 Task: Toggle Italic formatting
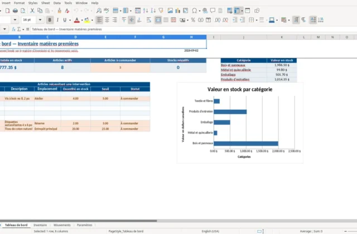click(57, 20)
